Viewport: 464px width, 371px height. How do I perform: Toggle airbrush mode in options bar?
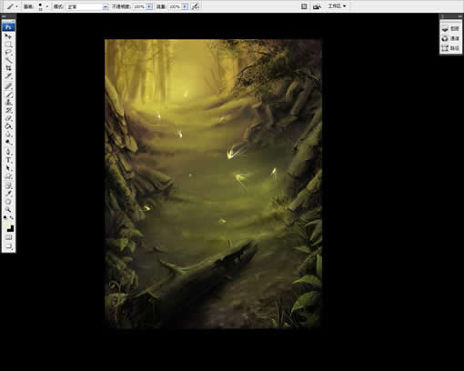[196, 6]
